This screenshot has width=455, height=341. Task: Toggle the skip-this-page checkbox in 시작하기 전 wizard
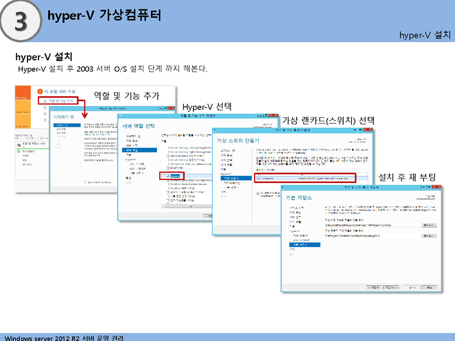pyautogui.click(x=85, y=182)
